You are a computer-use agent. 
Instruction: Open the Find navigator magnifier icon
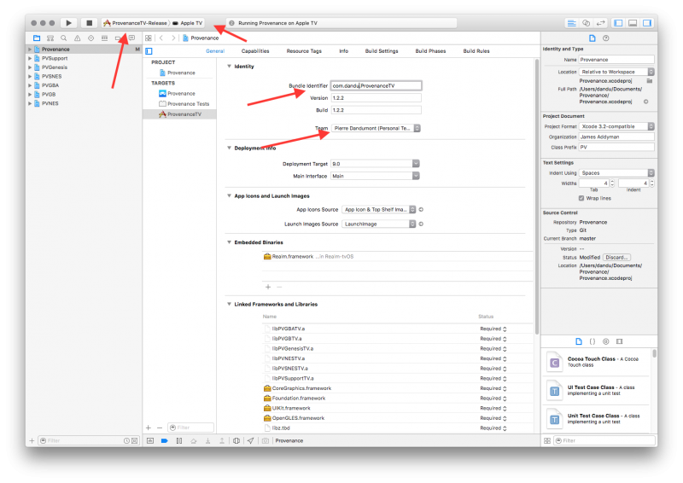pyautogui.click(x=63, y=38)
